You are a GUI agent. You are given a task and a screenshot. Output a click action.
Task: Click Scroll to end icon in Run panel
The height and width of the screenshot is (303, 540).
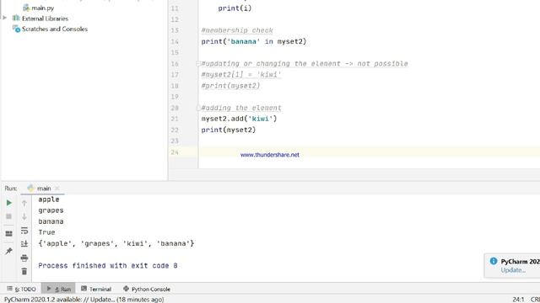(x=24, y=244)
